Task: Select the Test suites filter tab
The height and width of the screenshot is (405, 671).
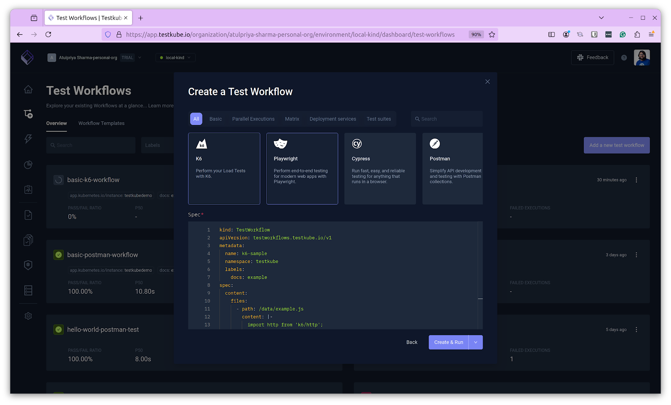Action: coord(379,119)
